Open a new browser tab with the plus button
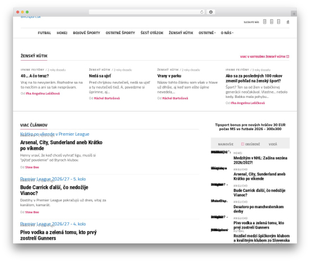Viewport: 310px width, 262px height. (294, 14)
